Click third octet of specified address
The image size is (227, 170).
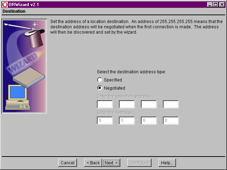coord(149,104)
